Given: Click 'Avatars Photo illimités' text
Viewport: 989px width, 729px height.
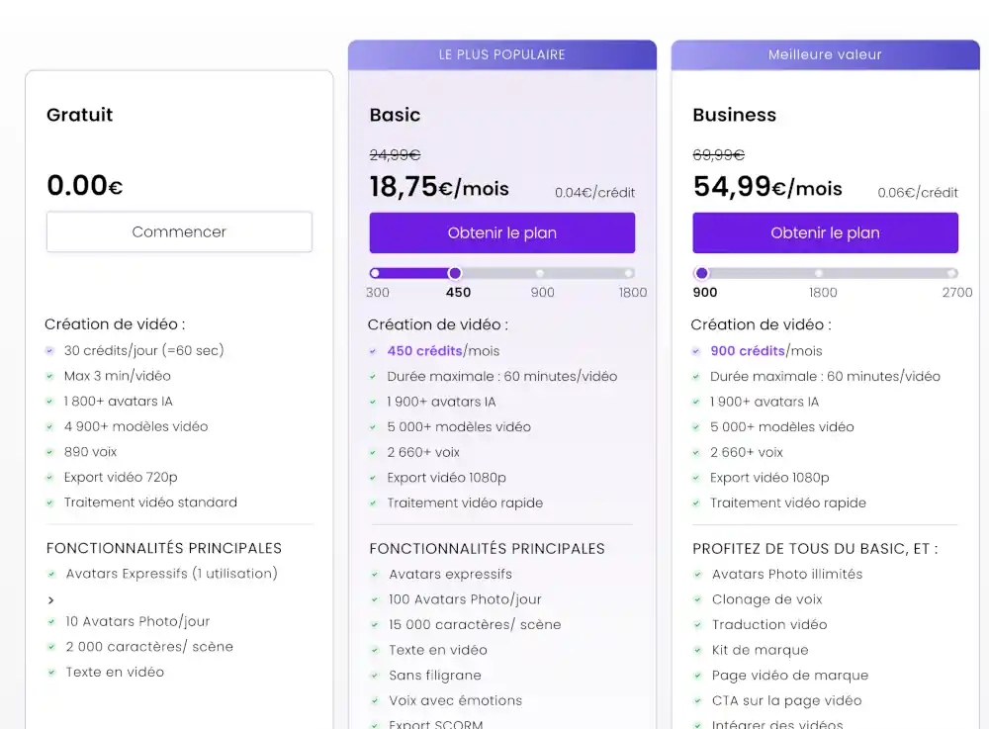Looking at the screenshot, I should (787, 574).
